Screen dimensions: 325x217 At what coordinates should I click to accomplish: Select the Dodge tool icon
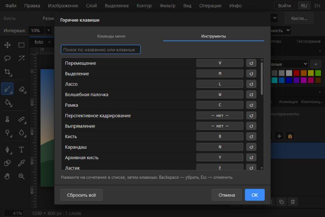pyautogui.click(x=8, y=133)
